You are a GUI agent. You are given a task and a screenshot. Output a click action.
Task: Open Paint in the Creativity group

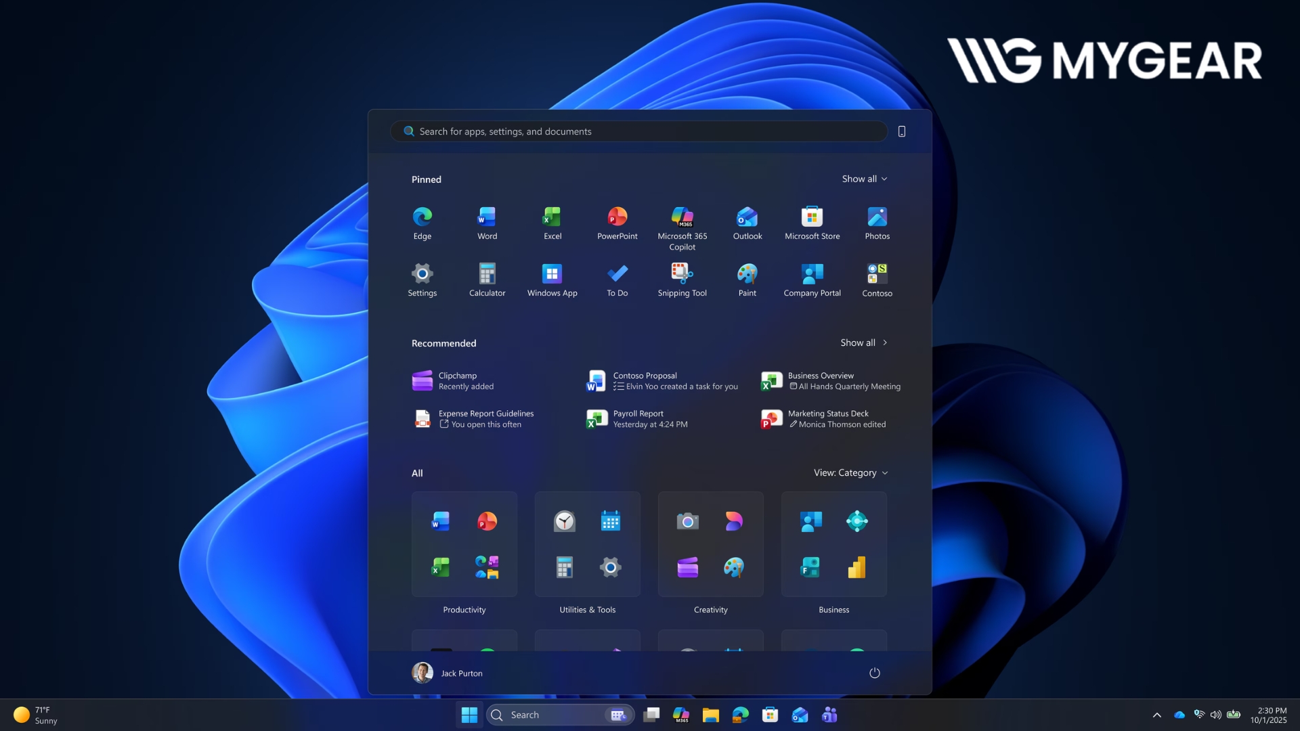tap(733, 567)
